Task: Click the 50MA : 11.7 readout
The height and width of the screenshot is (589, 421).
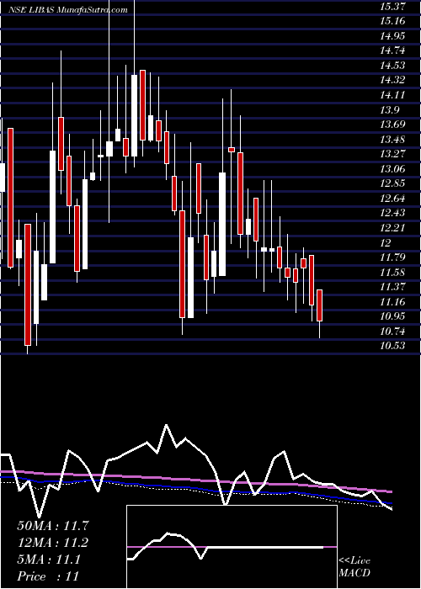Action: point(54,526)
